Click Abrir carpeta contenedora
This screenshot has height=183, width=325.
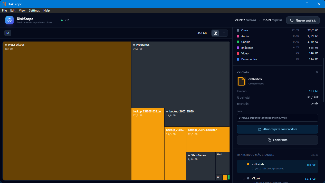tap(278, 129)
